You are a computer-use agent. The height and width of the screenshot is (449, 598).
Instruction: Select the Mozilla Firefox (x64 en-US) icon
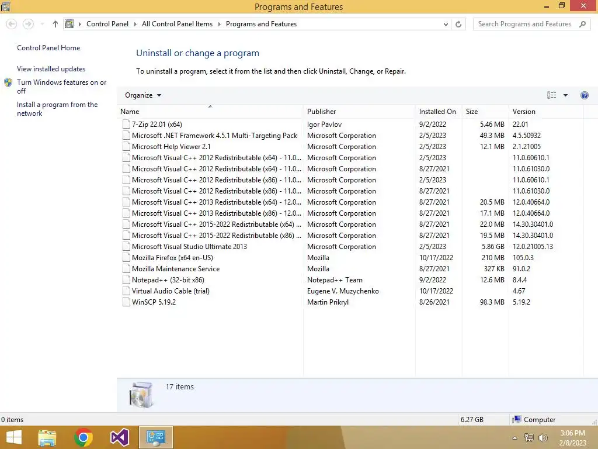coord(126,257)
